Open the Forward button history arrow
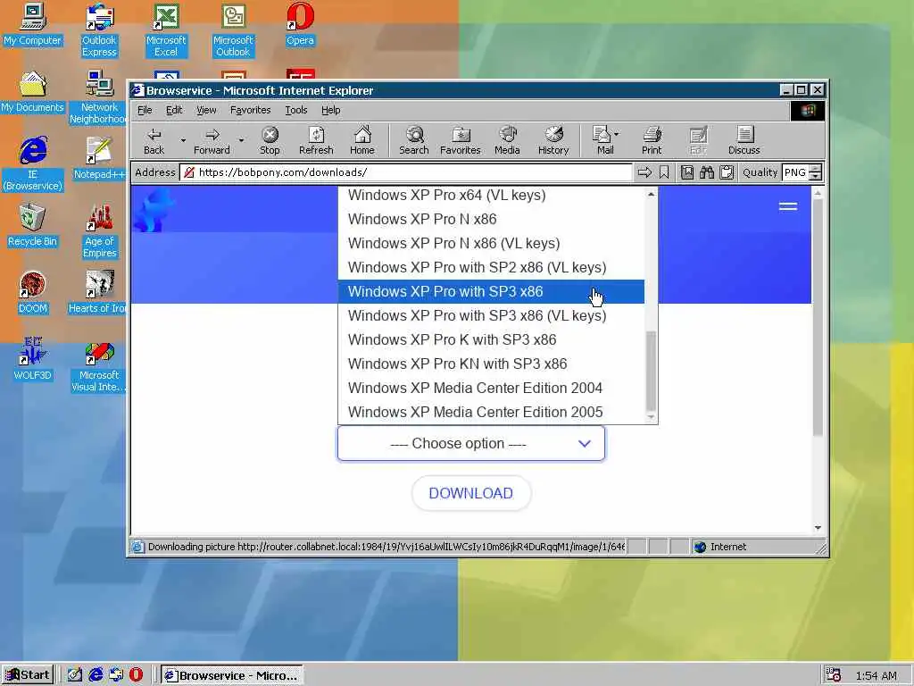Screen dimensions: 914x686 click(241, 140)
